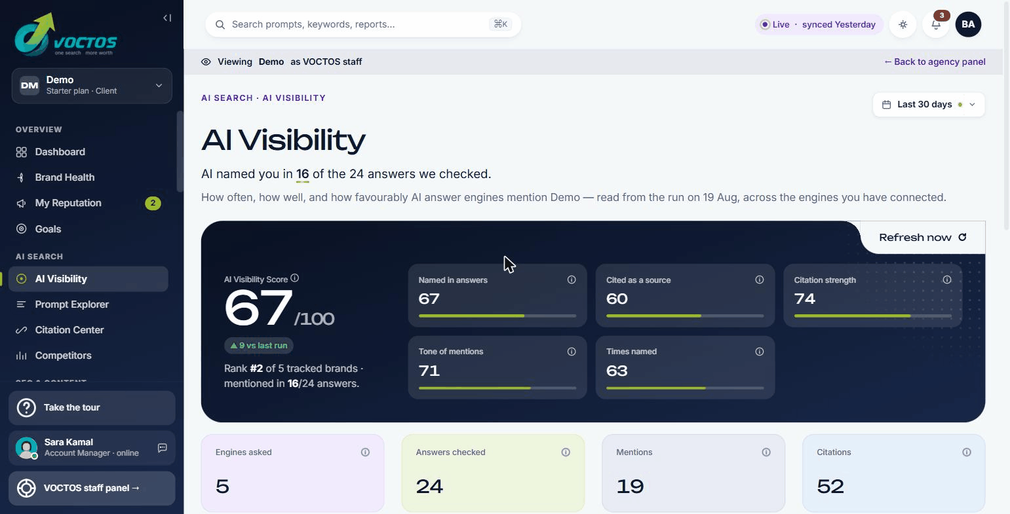Click the My Reputation megaphone icon

[x=22, y=203]
